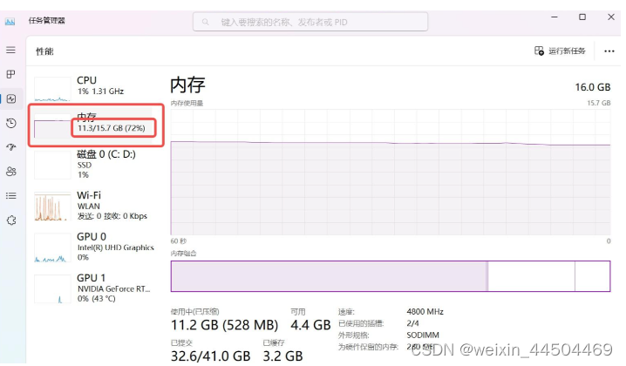This screenshot has width=626, height=366.
Task: Select the GPU 1 NVIDIA GeForce item
Action: point(96,288)
